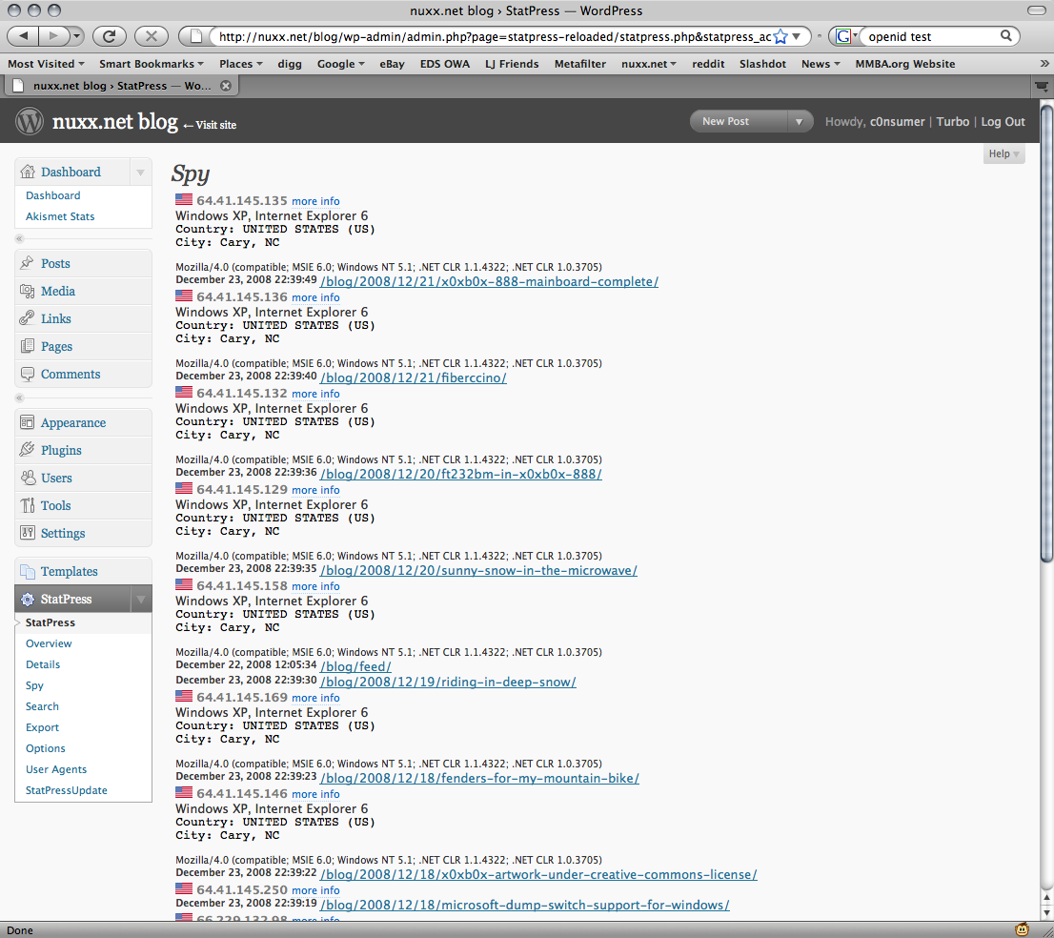Collapse the Dashboard menu section arrow
The height and width of the screenshot is (938, 1054).
pos(140,173)
